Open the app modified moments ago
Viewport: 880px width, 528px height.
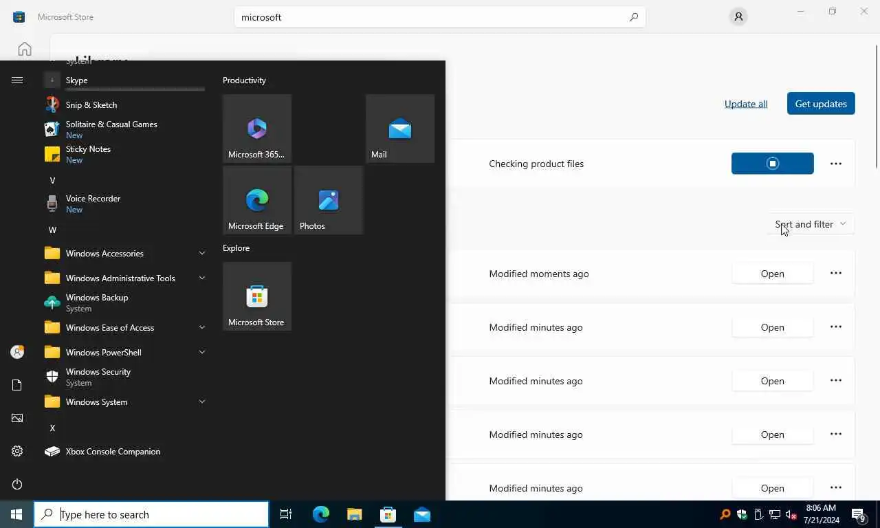(773, 274)
